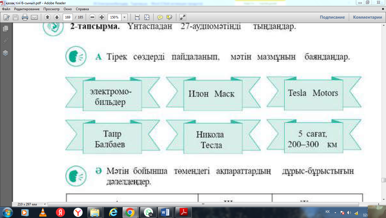The image size is (386, 218).
Task: Open Windows Explorer from taskbar
Action: click(x=95, y=212)
